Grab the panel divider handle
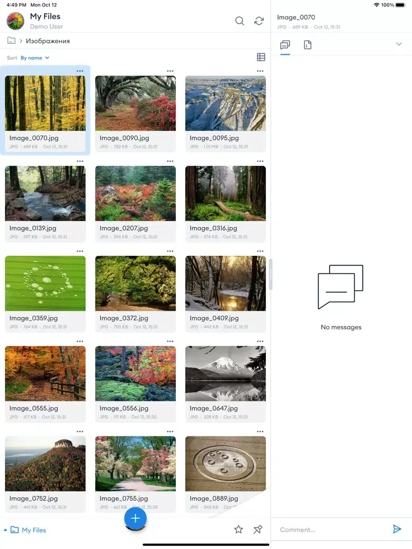This screenshot has height=549, width=412. [x=270, y=274]
